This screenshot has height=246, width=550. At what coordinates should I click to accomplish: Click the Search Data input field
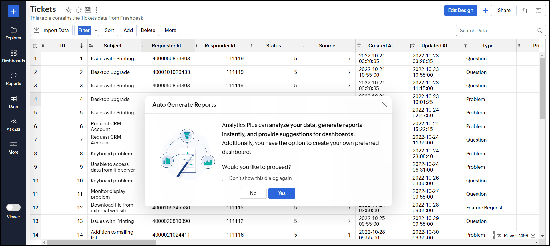click(x=497, y=31)
